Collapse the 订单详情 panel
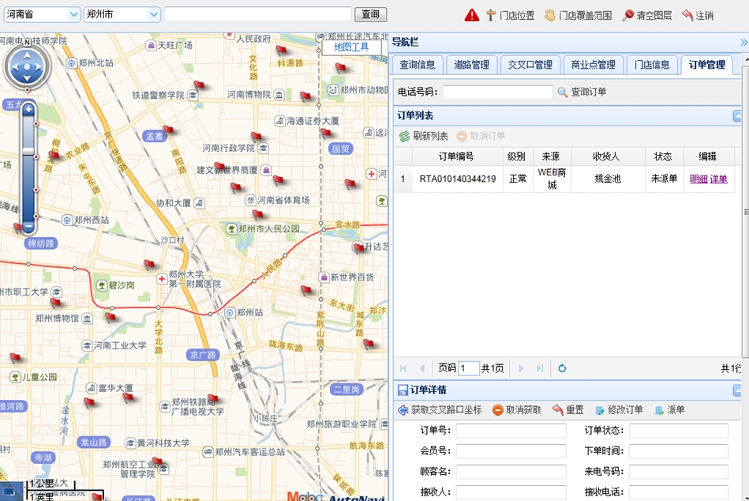The width and height of the screenshot is (749, 501). [737, 390]
